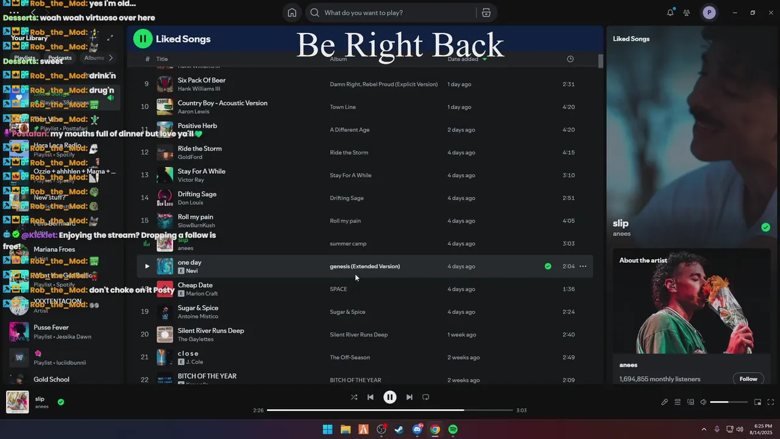The image size is (780, 439).
Task: Expand Your Library panel
Action: (x=110, y=38)
